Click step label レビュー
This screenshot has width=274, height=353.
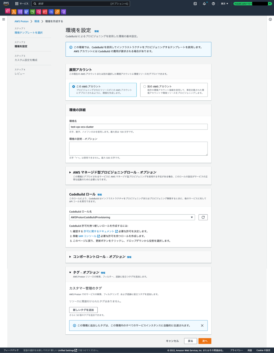pos(20,74)
